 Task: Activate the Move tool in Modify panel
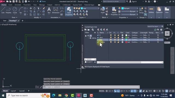(x=31, y=8)
